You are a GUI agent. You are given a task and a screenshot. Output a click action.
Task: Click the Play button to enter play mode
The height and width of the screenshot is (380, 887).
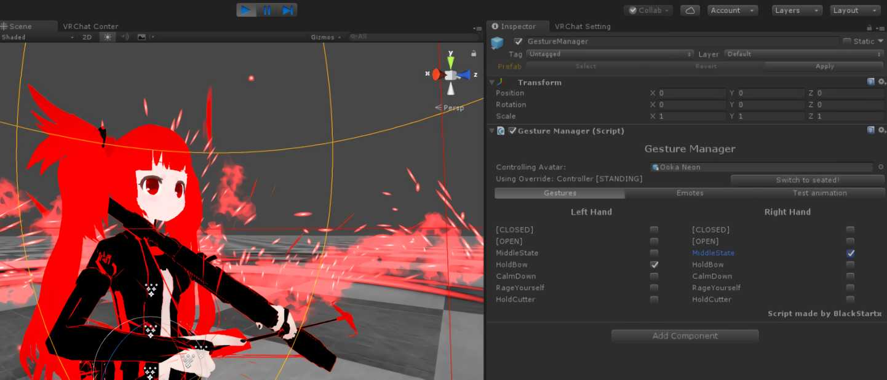click(x=246, y=9)
